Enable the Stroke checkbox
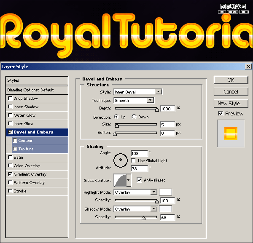 [x=10, y=191]
